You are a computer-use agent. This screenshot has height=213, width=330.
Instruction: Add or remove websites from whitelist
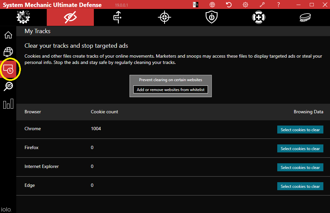tap(170, 89)
